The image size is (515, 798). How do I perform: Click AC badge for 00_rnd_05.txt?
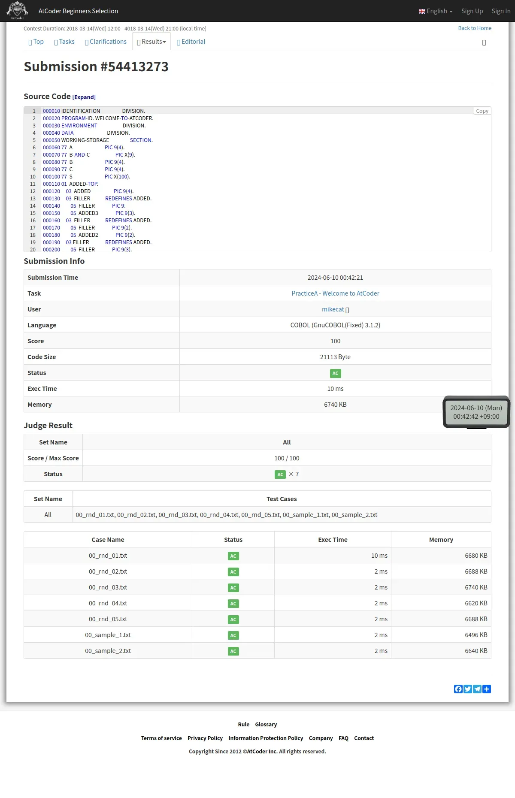[233, 620]
